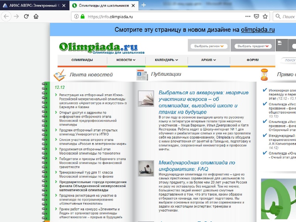Click the hourglass icon near Прямо сейчас

[x=265, y=75]
